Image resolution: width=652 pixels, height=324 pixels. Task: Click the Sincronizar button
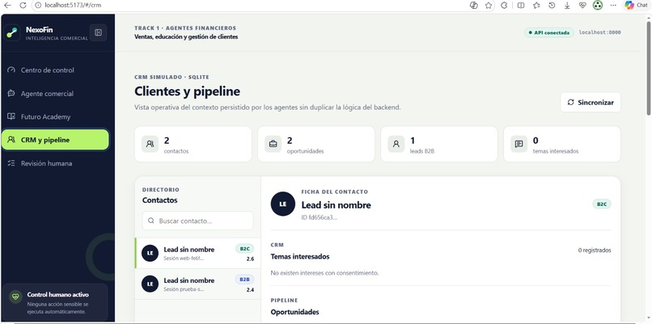click(591, 102)
